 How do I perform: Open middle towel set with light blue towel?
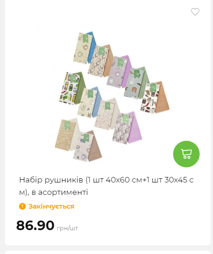pos(89,102)
